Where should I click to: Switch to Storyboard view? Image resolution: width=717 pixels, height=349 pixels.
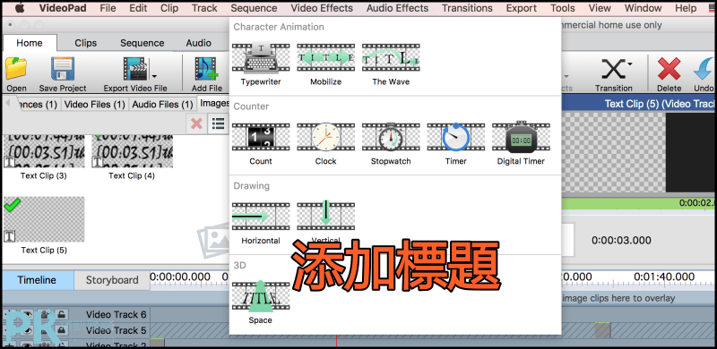pos(112,280)
